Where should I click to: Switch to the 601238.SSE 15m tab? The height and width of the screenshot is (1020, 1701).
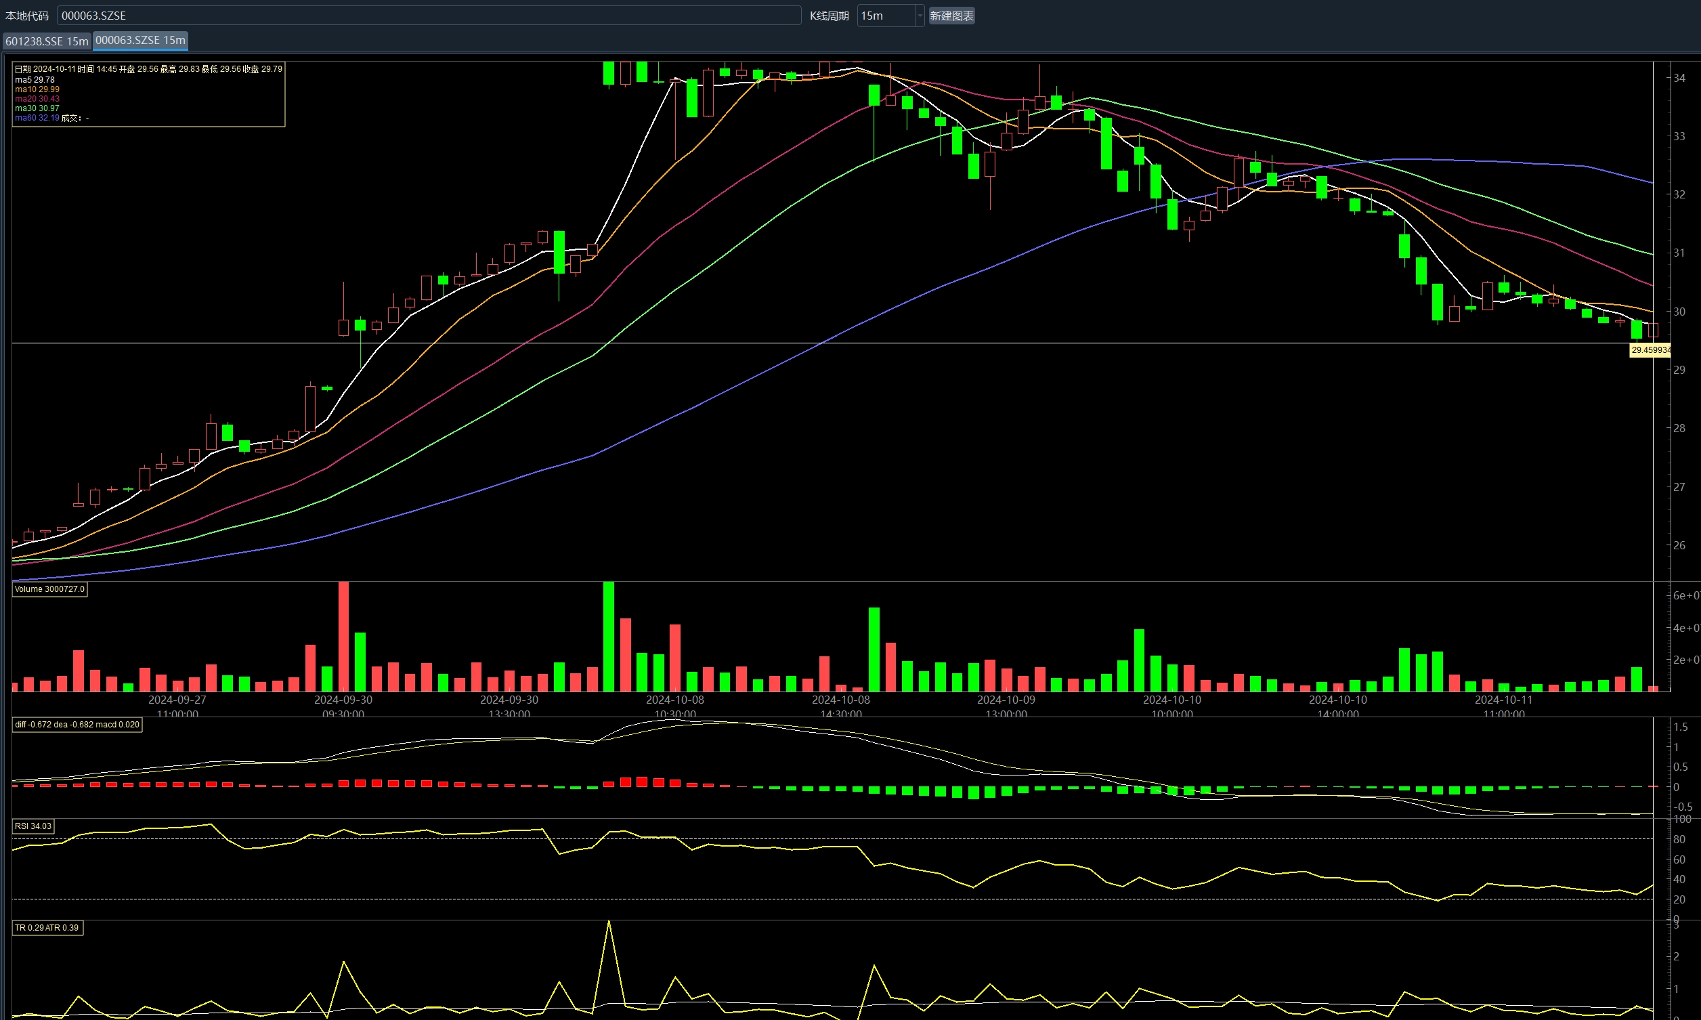coord(47,41)
